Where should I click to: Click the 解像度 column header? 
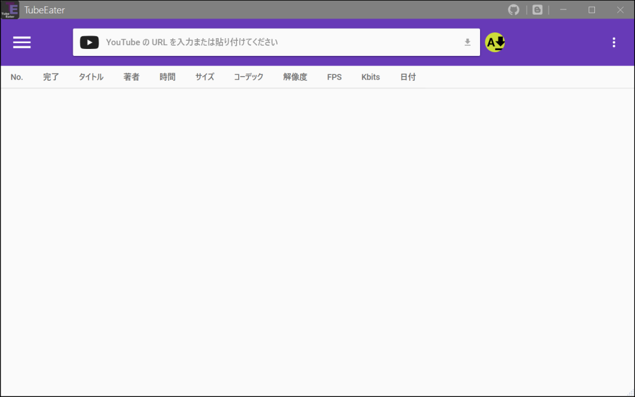point(295,77)
